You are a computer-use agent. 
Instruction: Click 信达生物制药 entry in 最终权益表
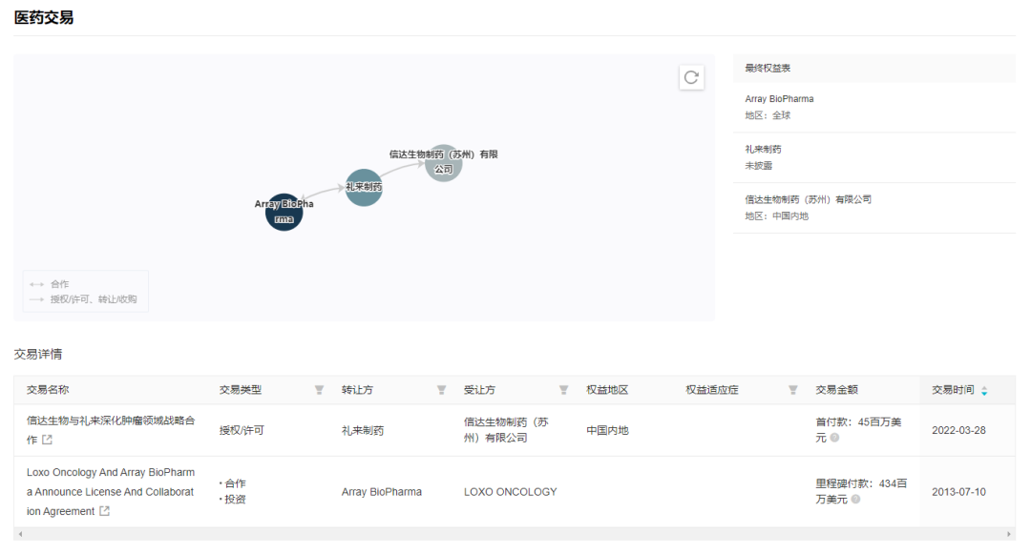coord(808,200)
